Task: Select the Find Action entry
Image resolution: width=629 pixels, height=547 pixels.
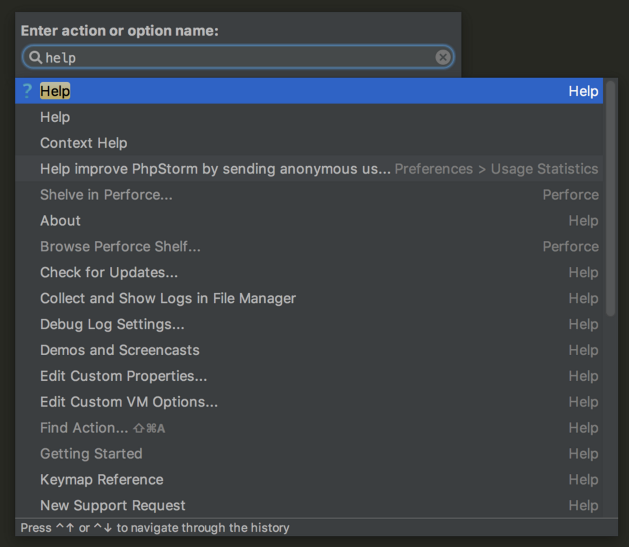Action: [84, 428]
